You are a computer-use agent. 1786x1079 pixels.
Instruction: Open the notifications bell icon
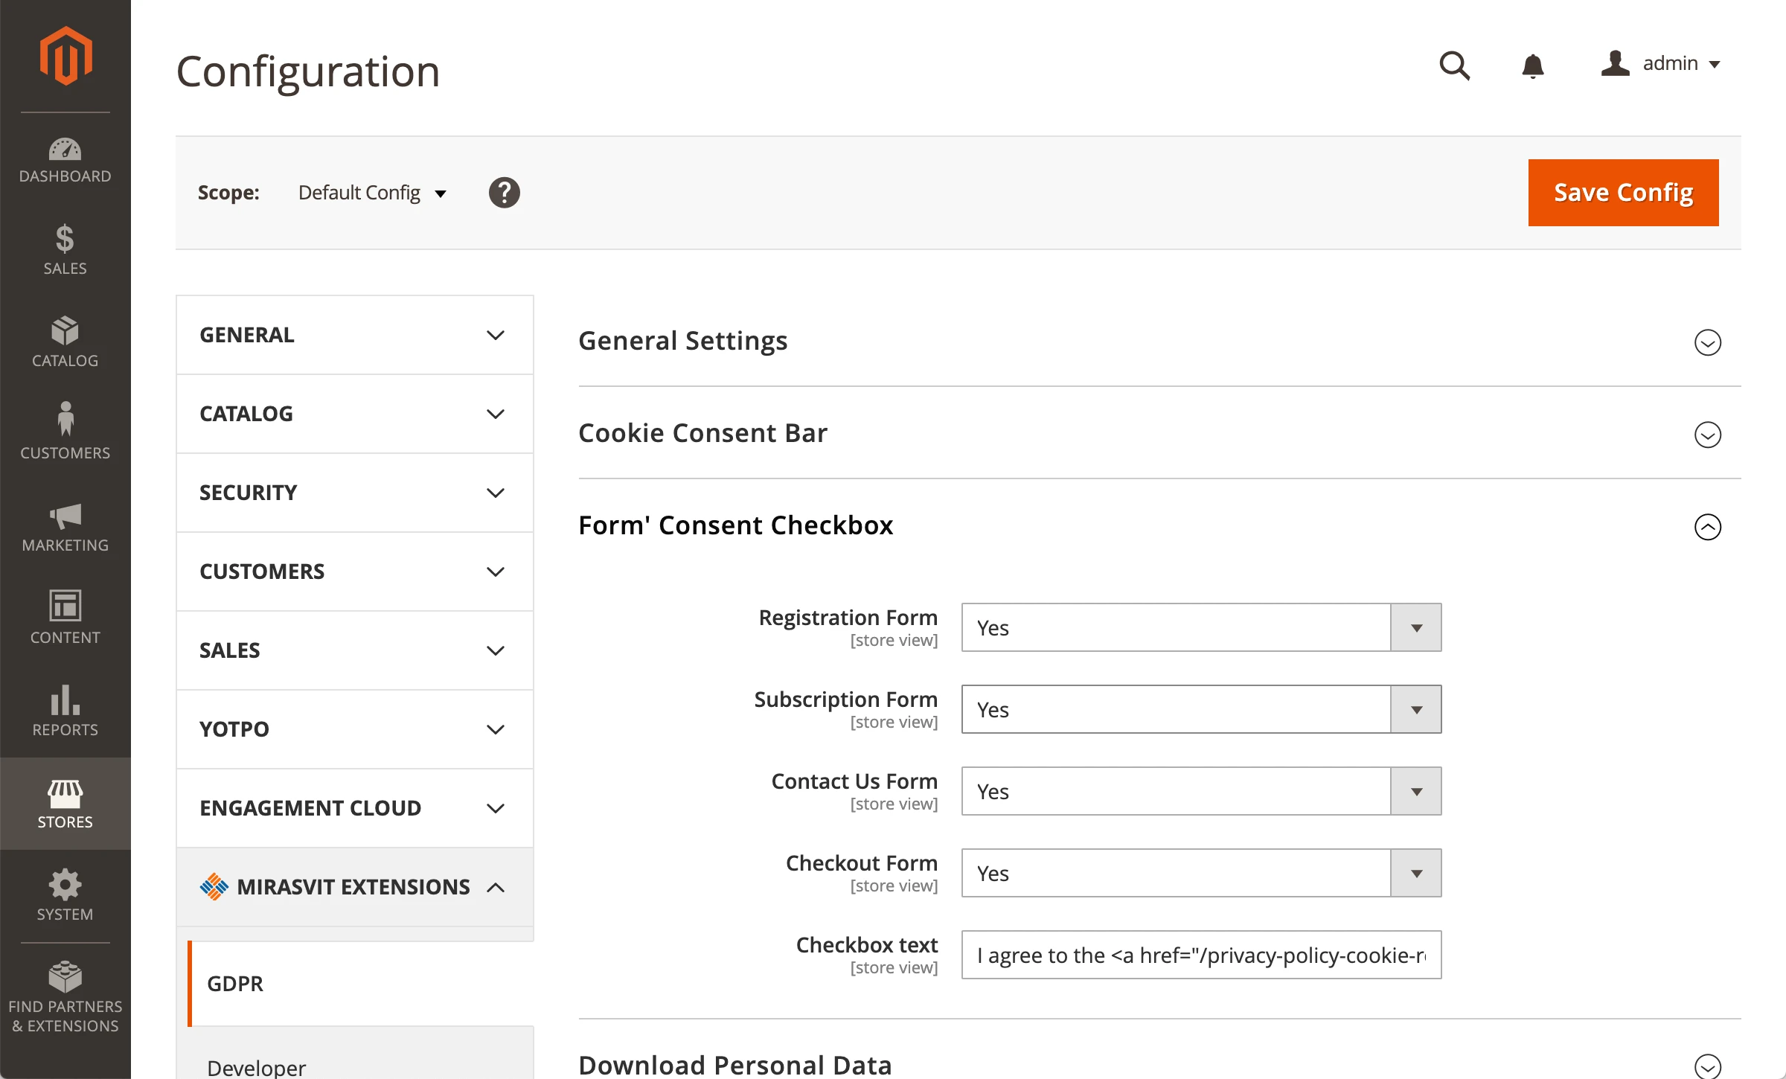(1532, 65)
